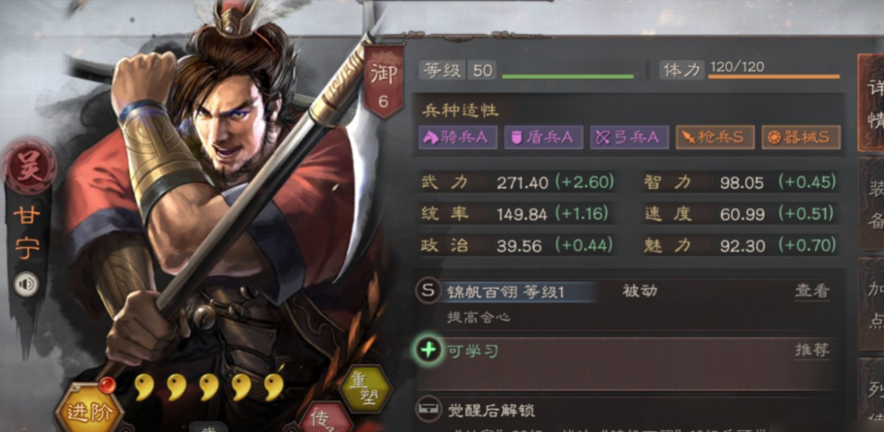Viewport: 884px width, 432px height.
Task: Click the 进阶 advance hexagon button
Action: point(88,411)
